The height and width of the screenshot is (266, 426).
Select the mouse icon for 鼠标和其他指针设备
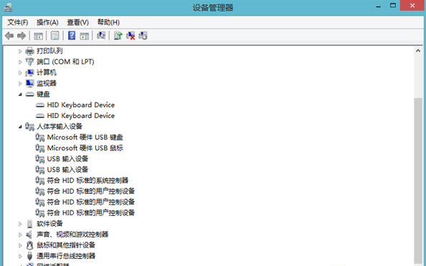click(29, 245)
